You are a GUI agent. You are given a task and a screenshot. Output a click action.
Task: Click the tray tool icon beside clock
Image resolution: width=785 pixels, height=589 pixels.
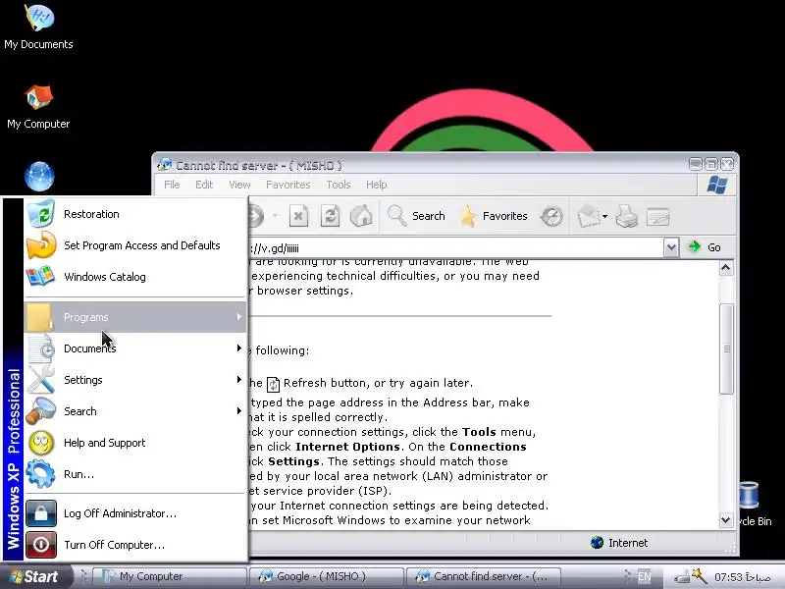click(700, 576)
